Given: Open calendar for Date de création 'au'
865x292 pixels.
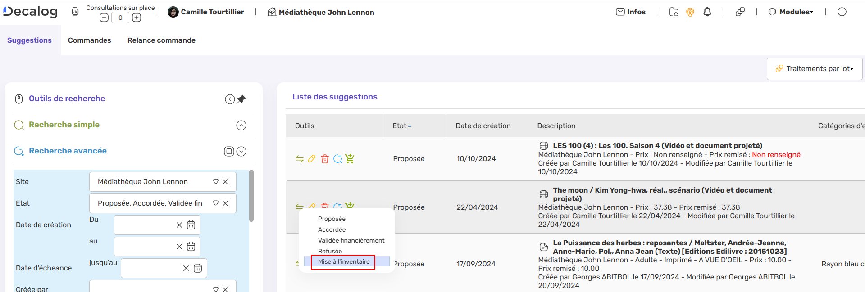Looking at the screenshot, I should pos(191,247).
